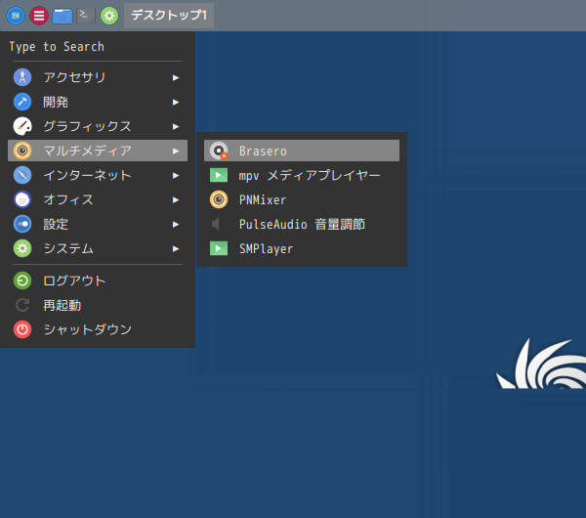Click the PNMixer orange speaker icon
The image size is (586, 518).
(x=219, y=199)
